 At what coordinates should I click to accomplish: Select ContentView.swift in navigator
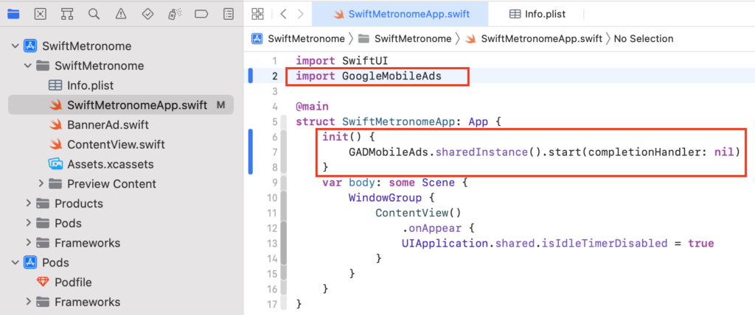click(116, 145)
